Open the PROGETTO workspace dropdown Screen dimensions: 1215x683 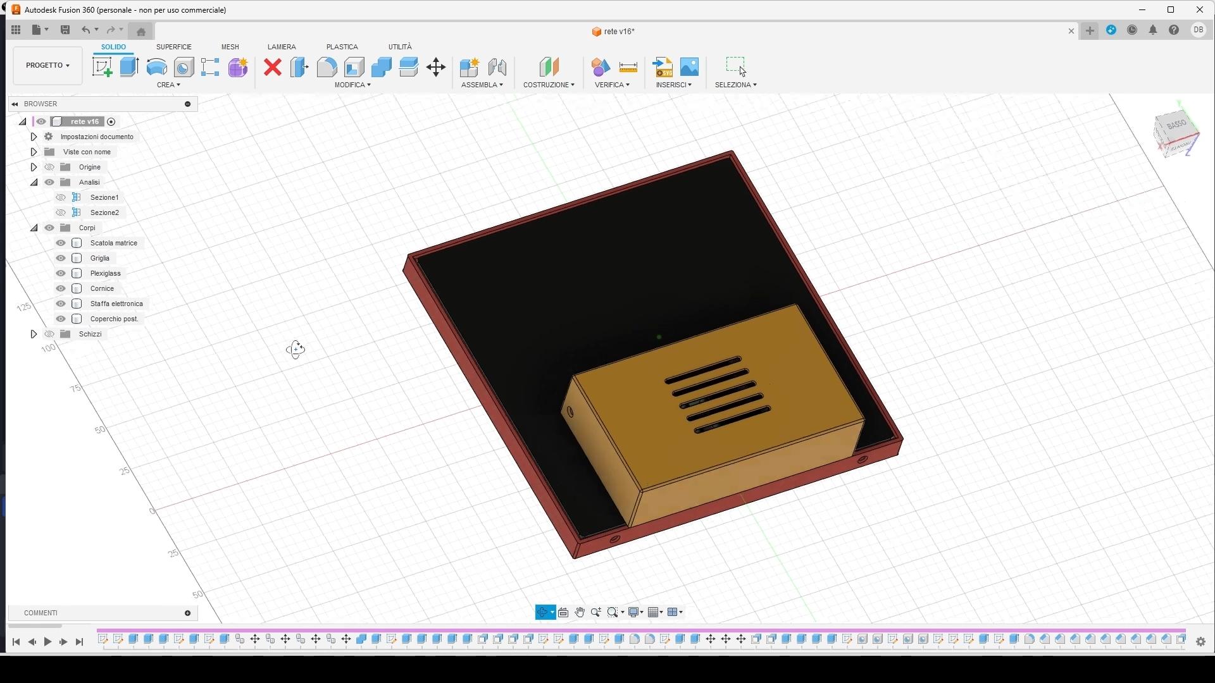[x=47, y=65]
